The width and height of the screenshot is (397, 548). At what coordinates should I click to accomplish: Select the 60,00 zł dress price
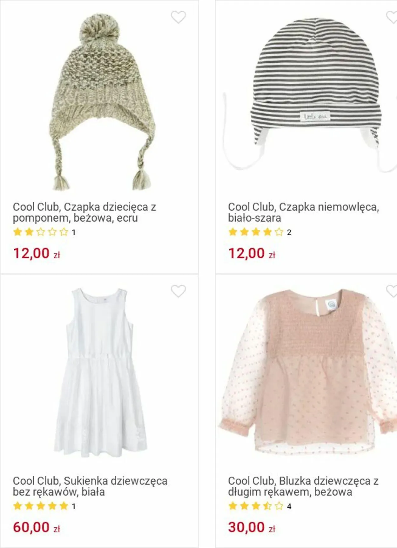point(37,527)
